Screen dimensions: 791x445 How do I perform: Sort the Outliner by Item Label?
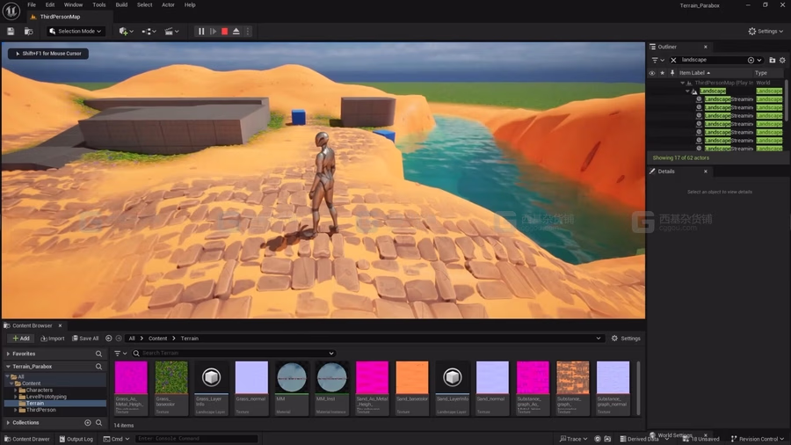pyautogui.click(x=694, y=73)
